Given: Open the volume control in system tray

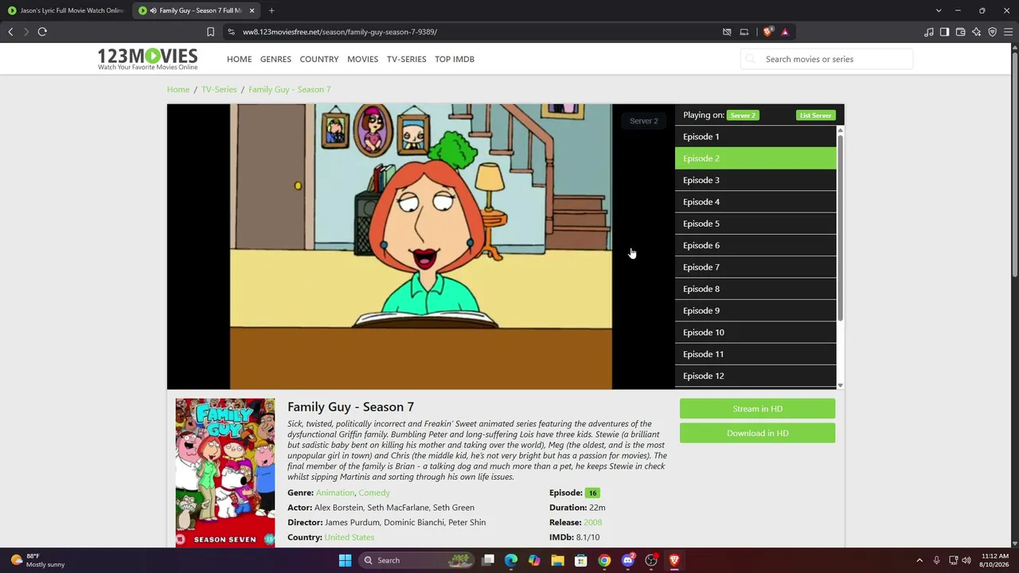Looking at the screenshot, I should [966, 560].
